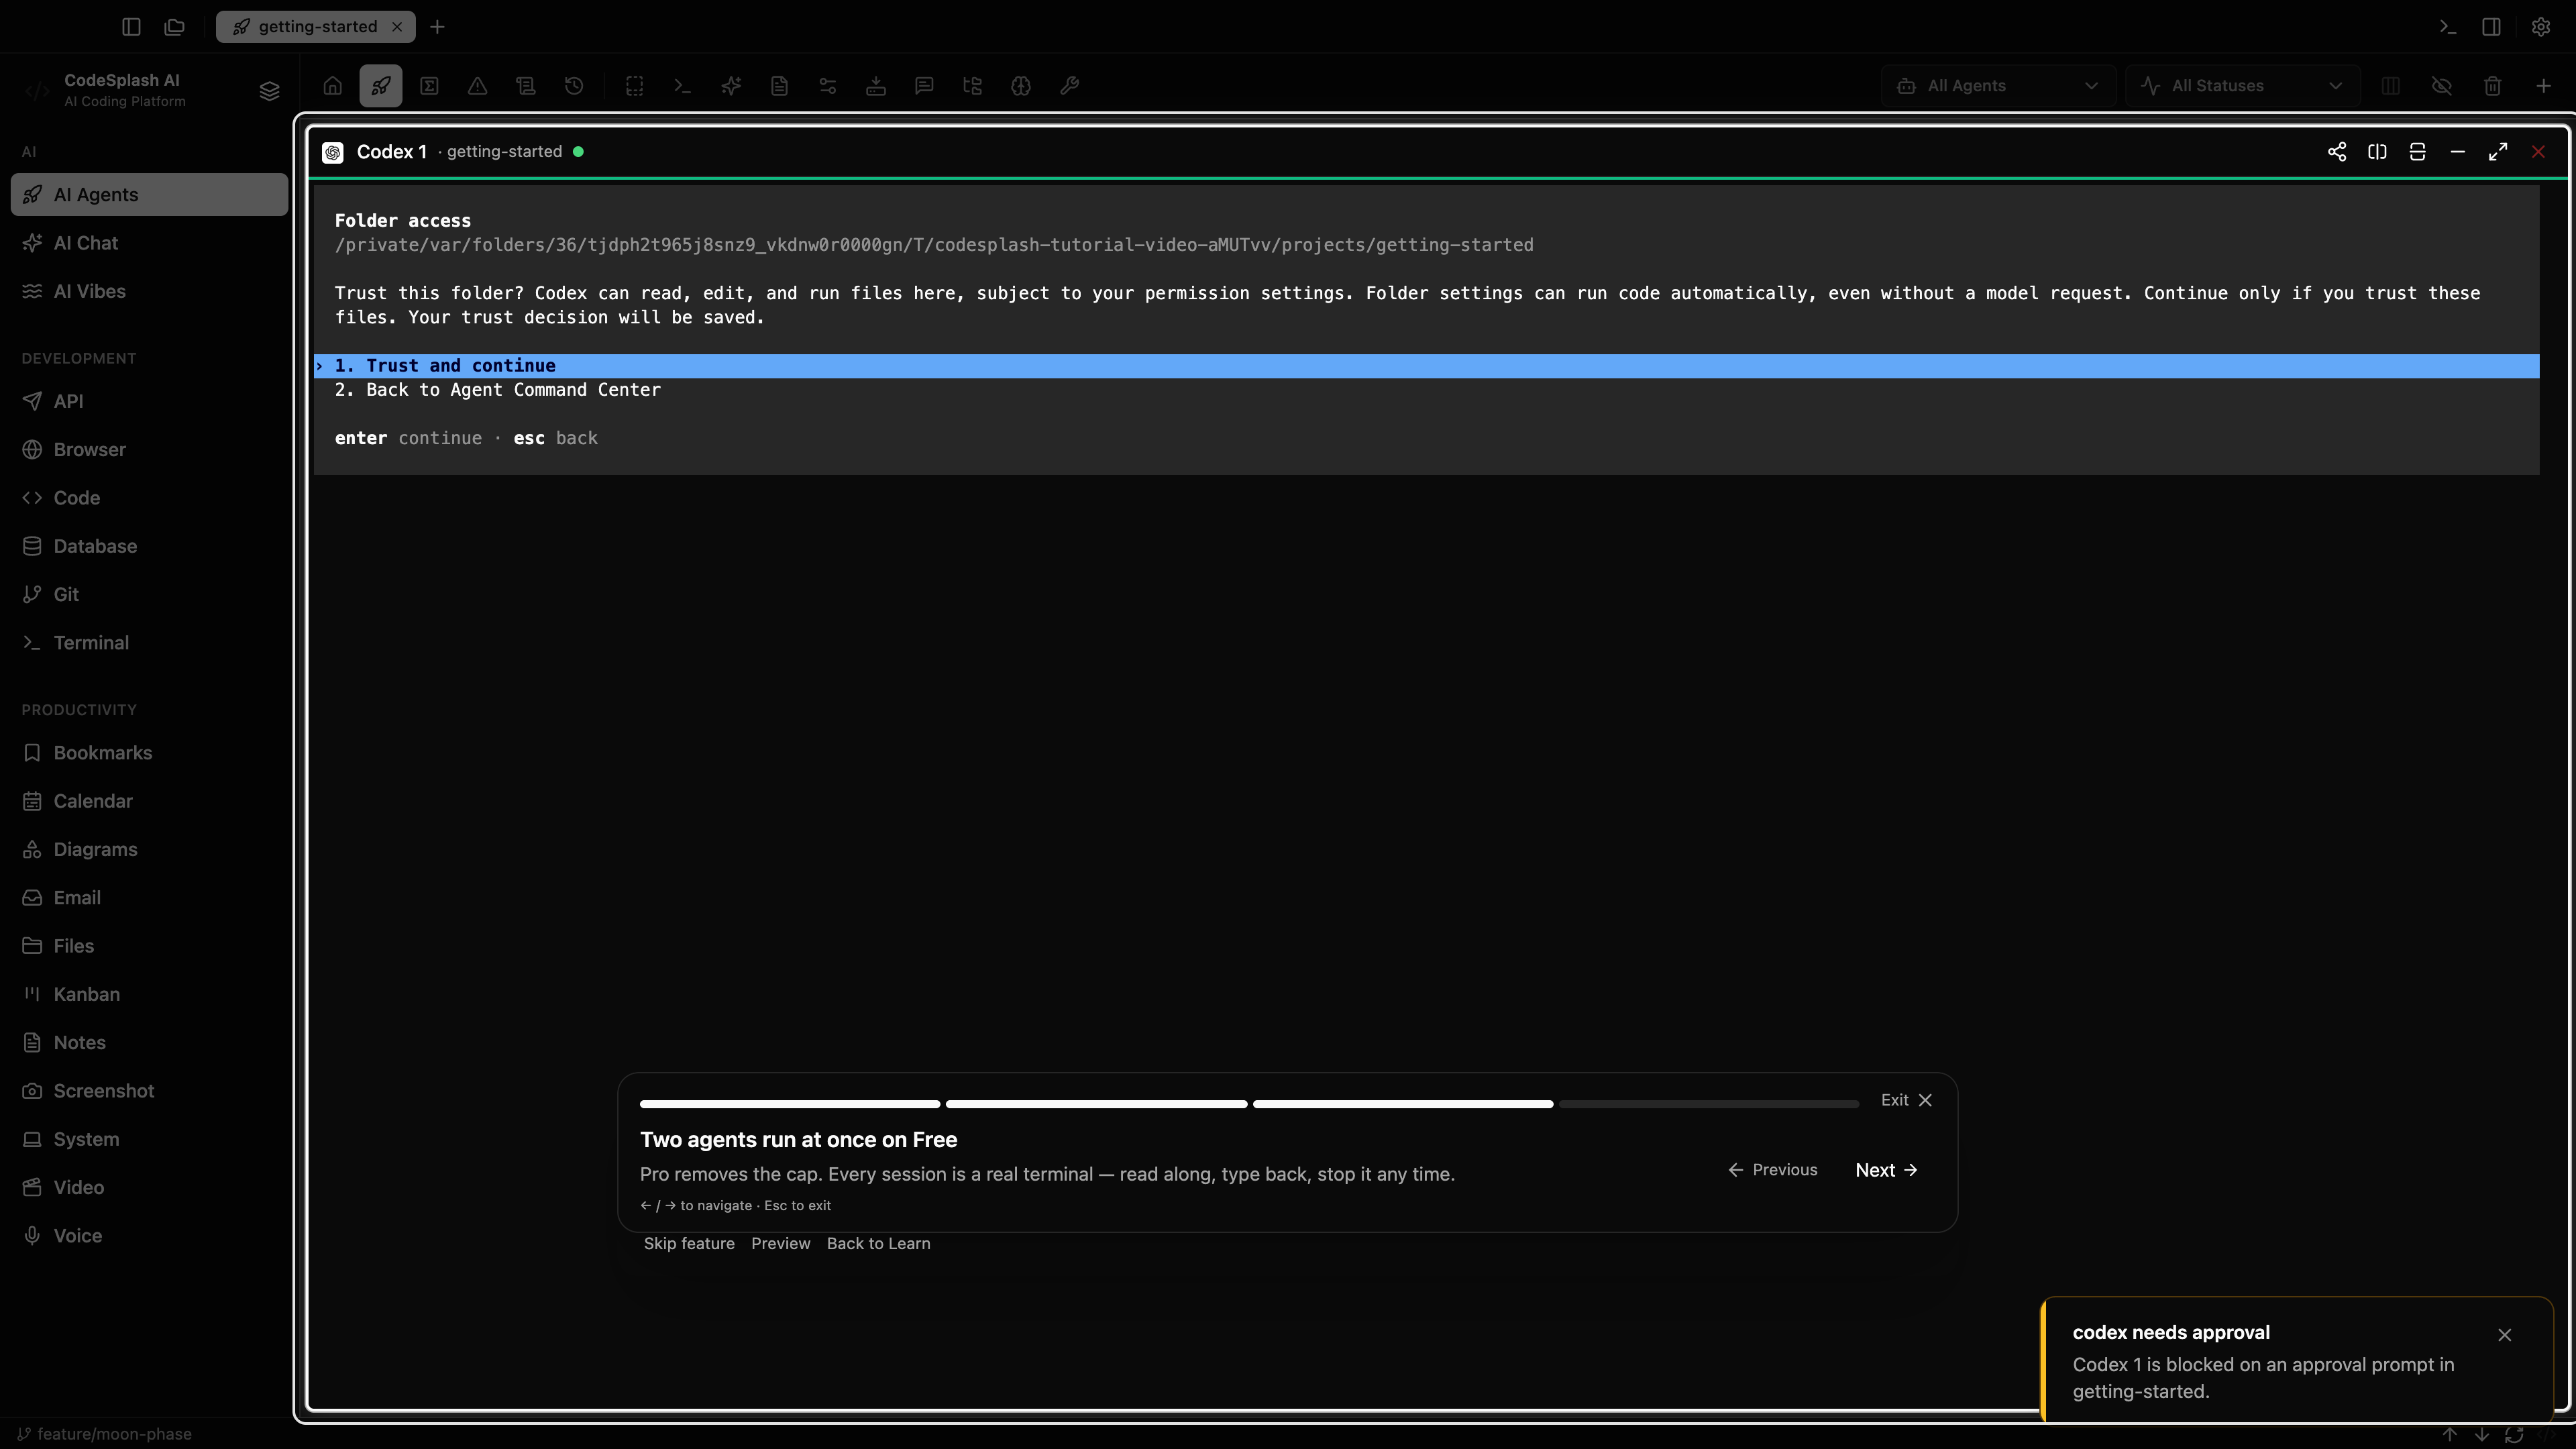Open the terminal prompt toolbar icon
The height and width of the screenshot is (1449, 2576).
(x=683, y=86)
